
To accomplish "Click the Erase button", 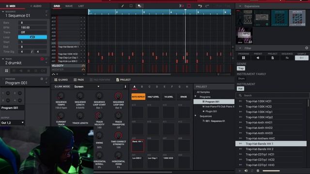I will point(184,97).
